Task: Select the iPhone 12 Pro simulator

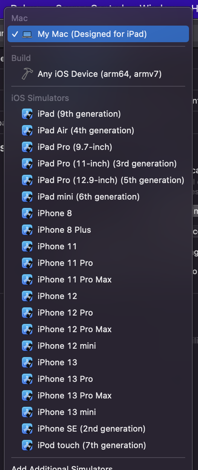Action: click(x=98, y=313)
